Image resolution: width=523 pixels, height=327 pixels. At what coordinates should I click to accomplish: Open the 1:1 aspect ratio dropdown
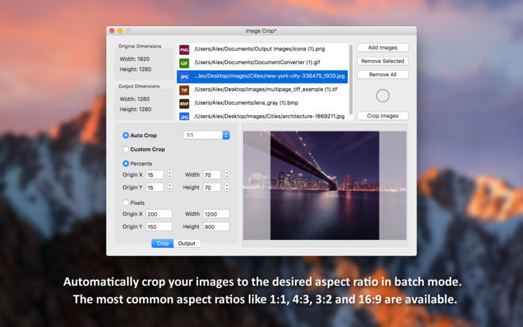click(206, 135)
